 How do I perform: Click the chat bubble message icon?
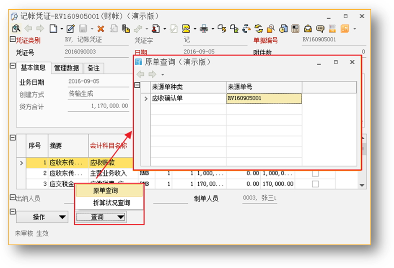tap(320, 29)
